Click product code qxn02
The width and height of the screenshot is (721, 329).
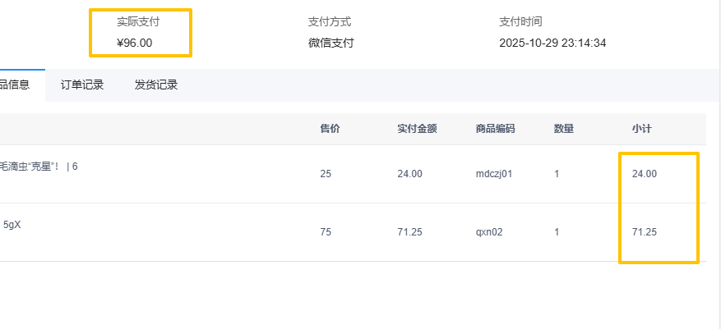pos(489,232)
